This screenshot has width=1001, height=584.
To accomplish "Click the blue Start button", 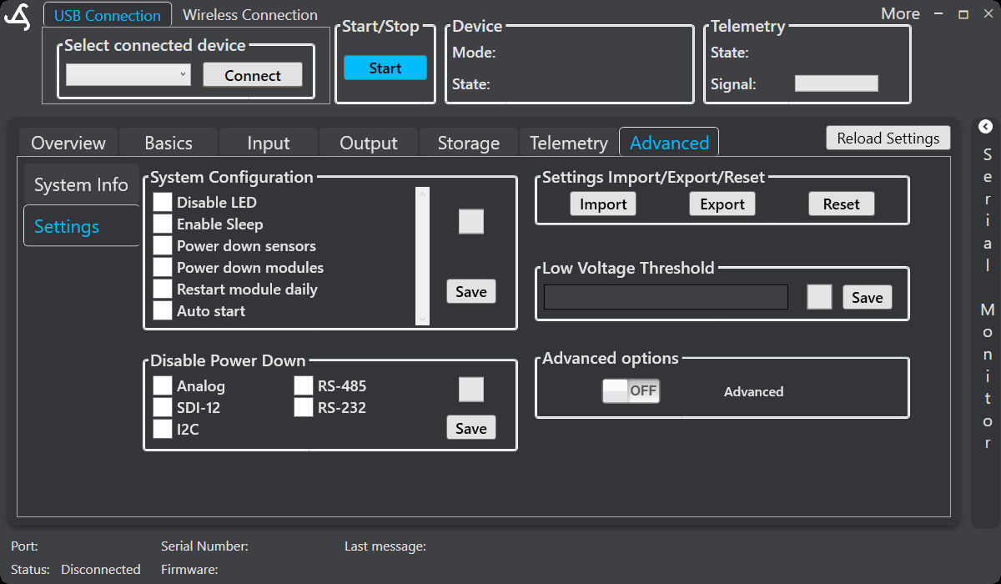I will tap(385, 68).
